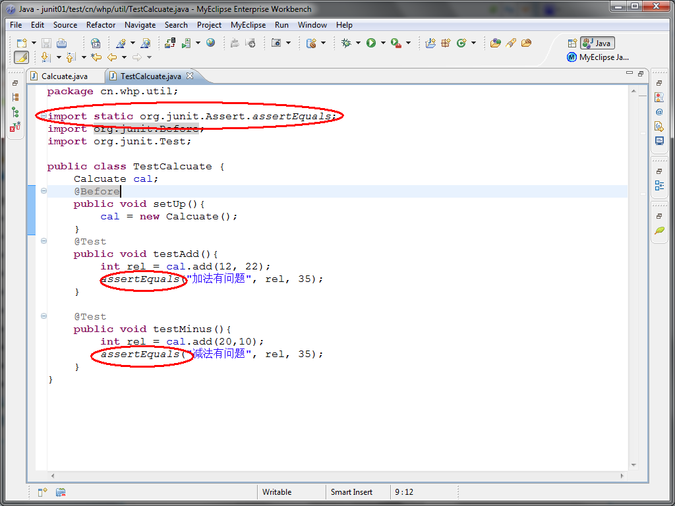Click the Outline view icon in right sidebar
This screenshot has height=506, width=675.
tap(659, 185)
